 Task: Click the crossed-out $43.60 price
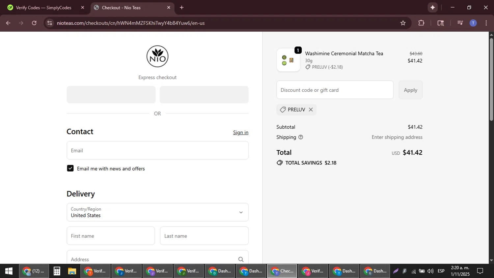416,53
